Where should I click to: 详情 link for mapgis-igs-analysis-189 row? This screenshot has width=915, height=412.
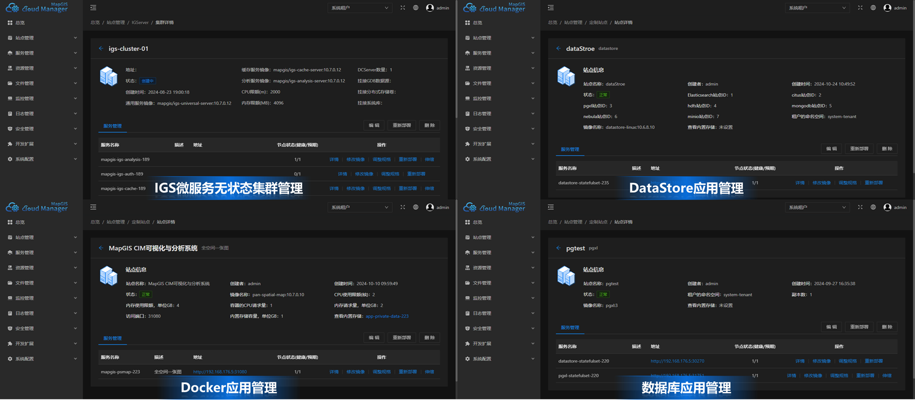334,160
